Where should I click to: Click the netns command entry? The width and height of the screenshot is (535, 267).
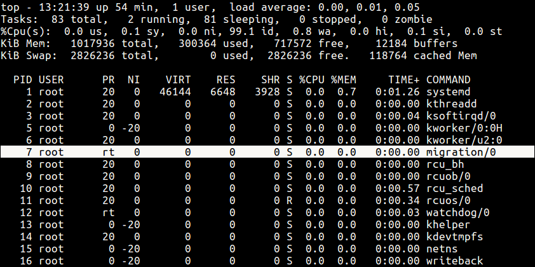pos(442,249)
